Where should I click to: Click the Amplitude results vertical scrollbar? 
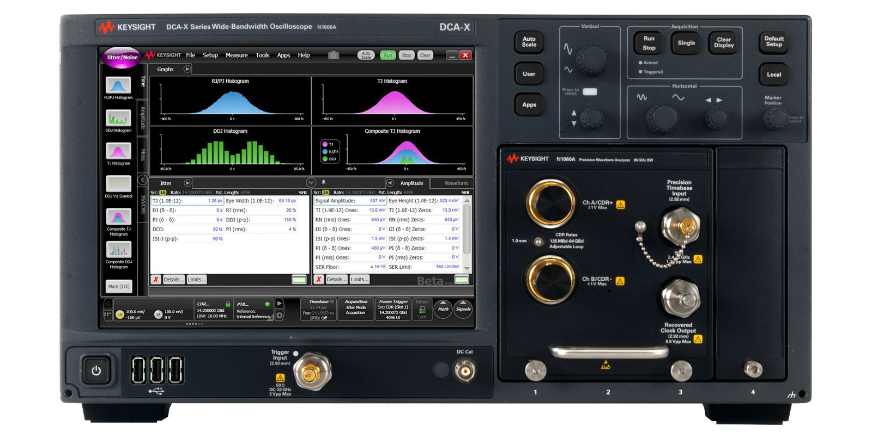tap(467, 234)
